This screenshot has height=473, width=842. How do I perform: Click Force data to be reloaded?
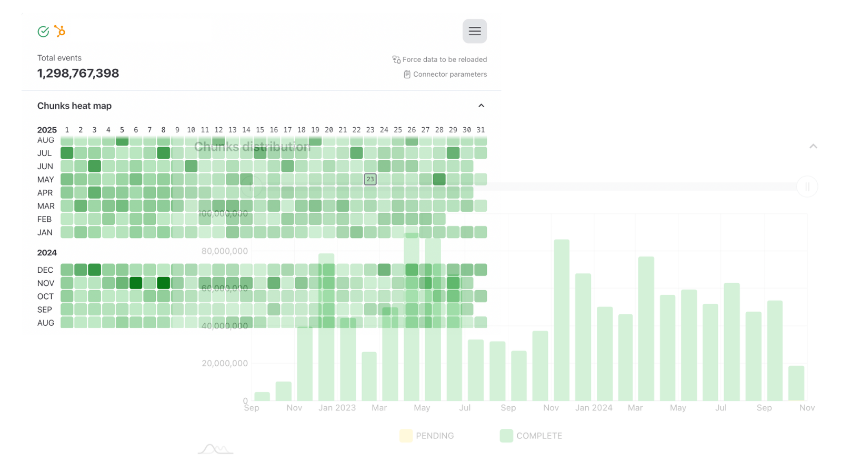(x=445, y=59)
